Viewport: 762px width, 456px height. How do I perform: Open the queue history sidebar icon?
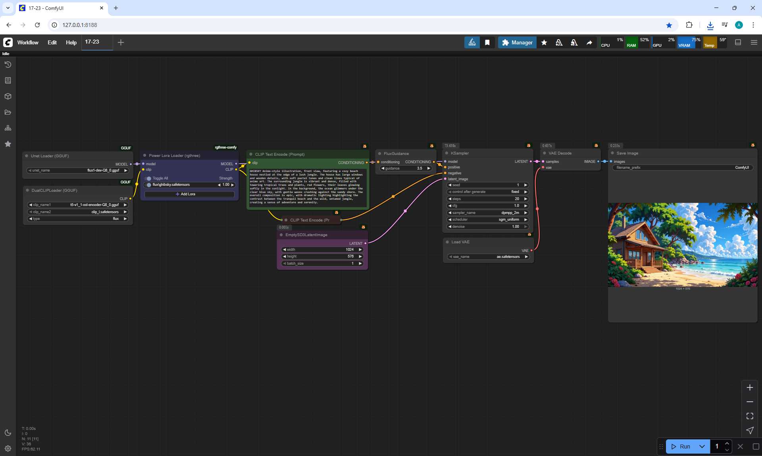[x=8, y=65]
